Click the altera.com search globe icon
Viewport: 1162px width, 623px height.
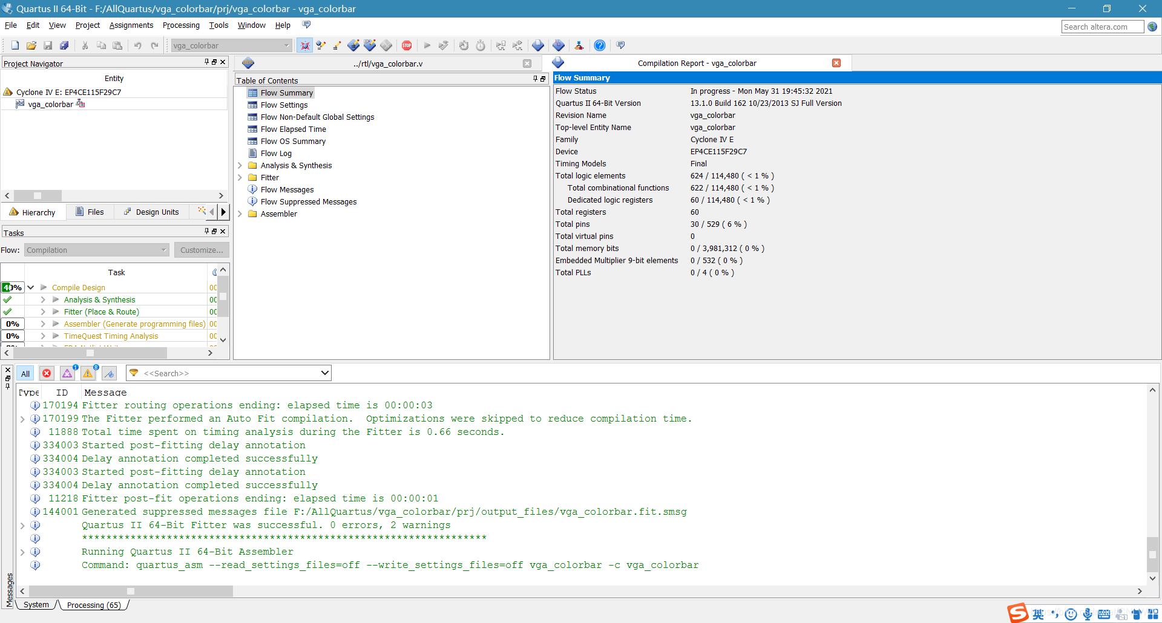pyautogui.click(x=1152, y=27)
